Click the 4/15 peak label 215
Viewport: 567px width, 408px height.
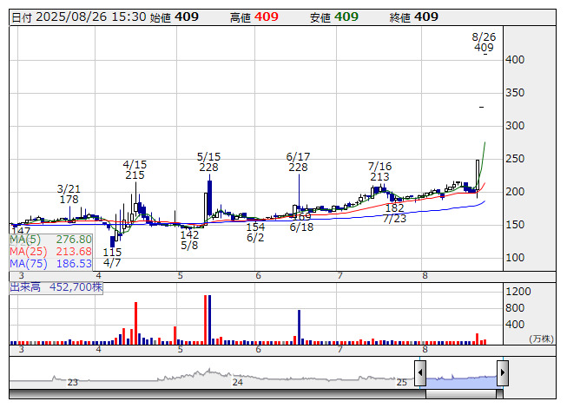coord(135,175)
